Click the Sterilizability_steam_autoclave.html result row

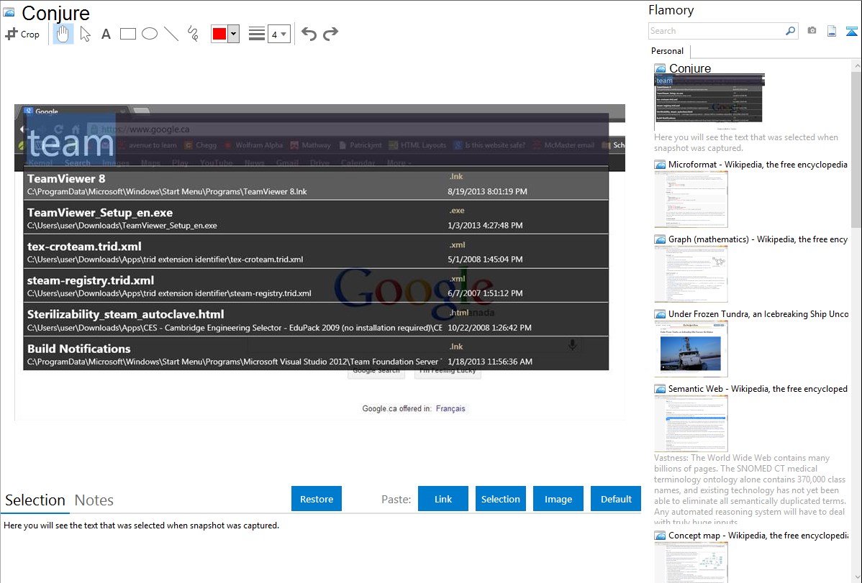click(316, 321)
